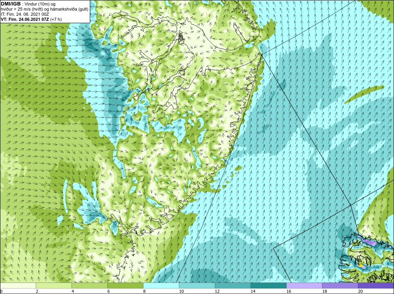Click the scale label '16'
The width and height of the screenshot is (394, 294).
click(x=289, y=291)
